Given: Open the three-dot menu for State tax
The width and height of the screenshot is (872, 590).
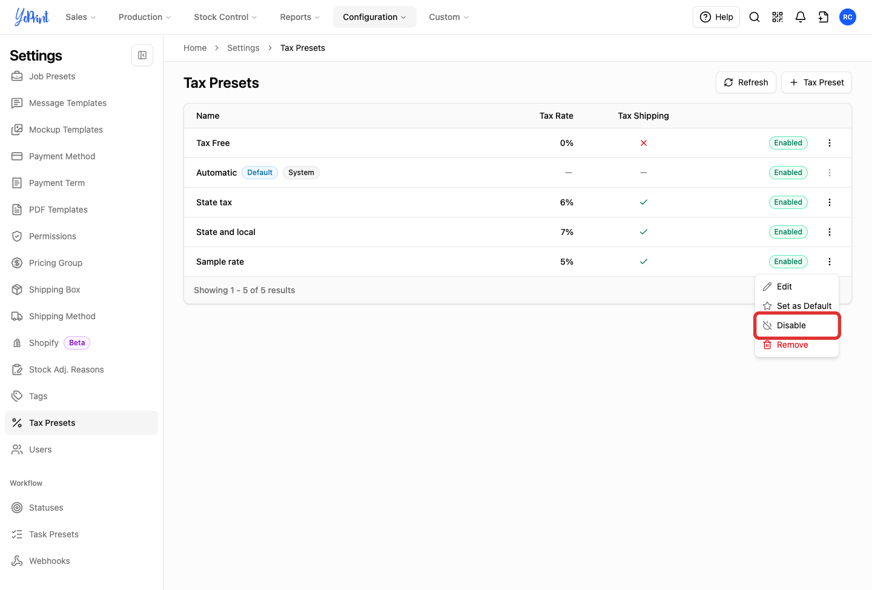Looking at the screenshot, I should [830, 202].
